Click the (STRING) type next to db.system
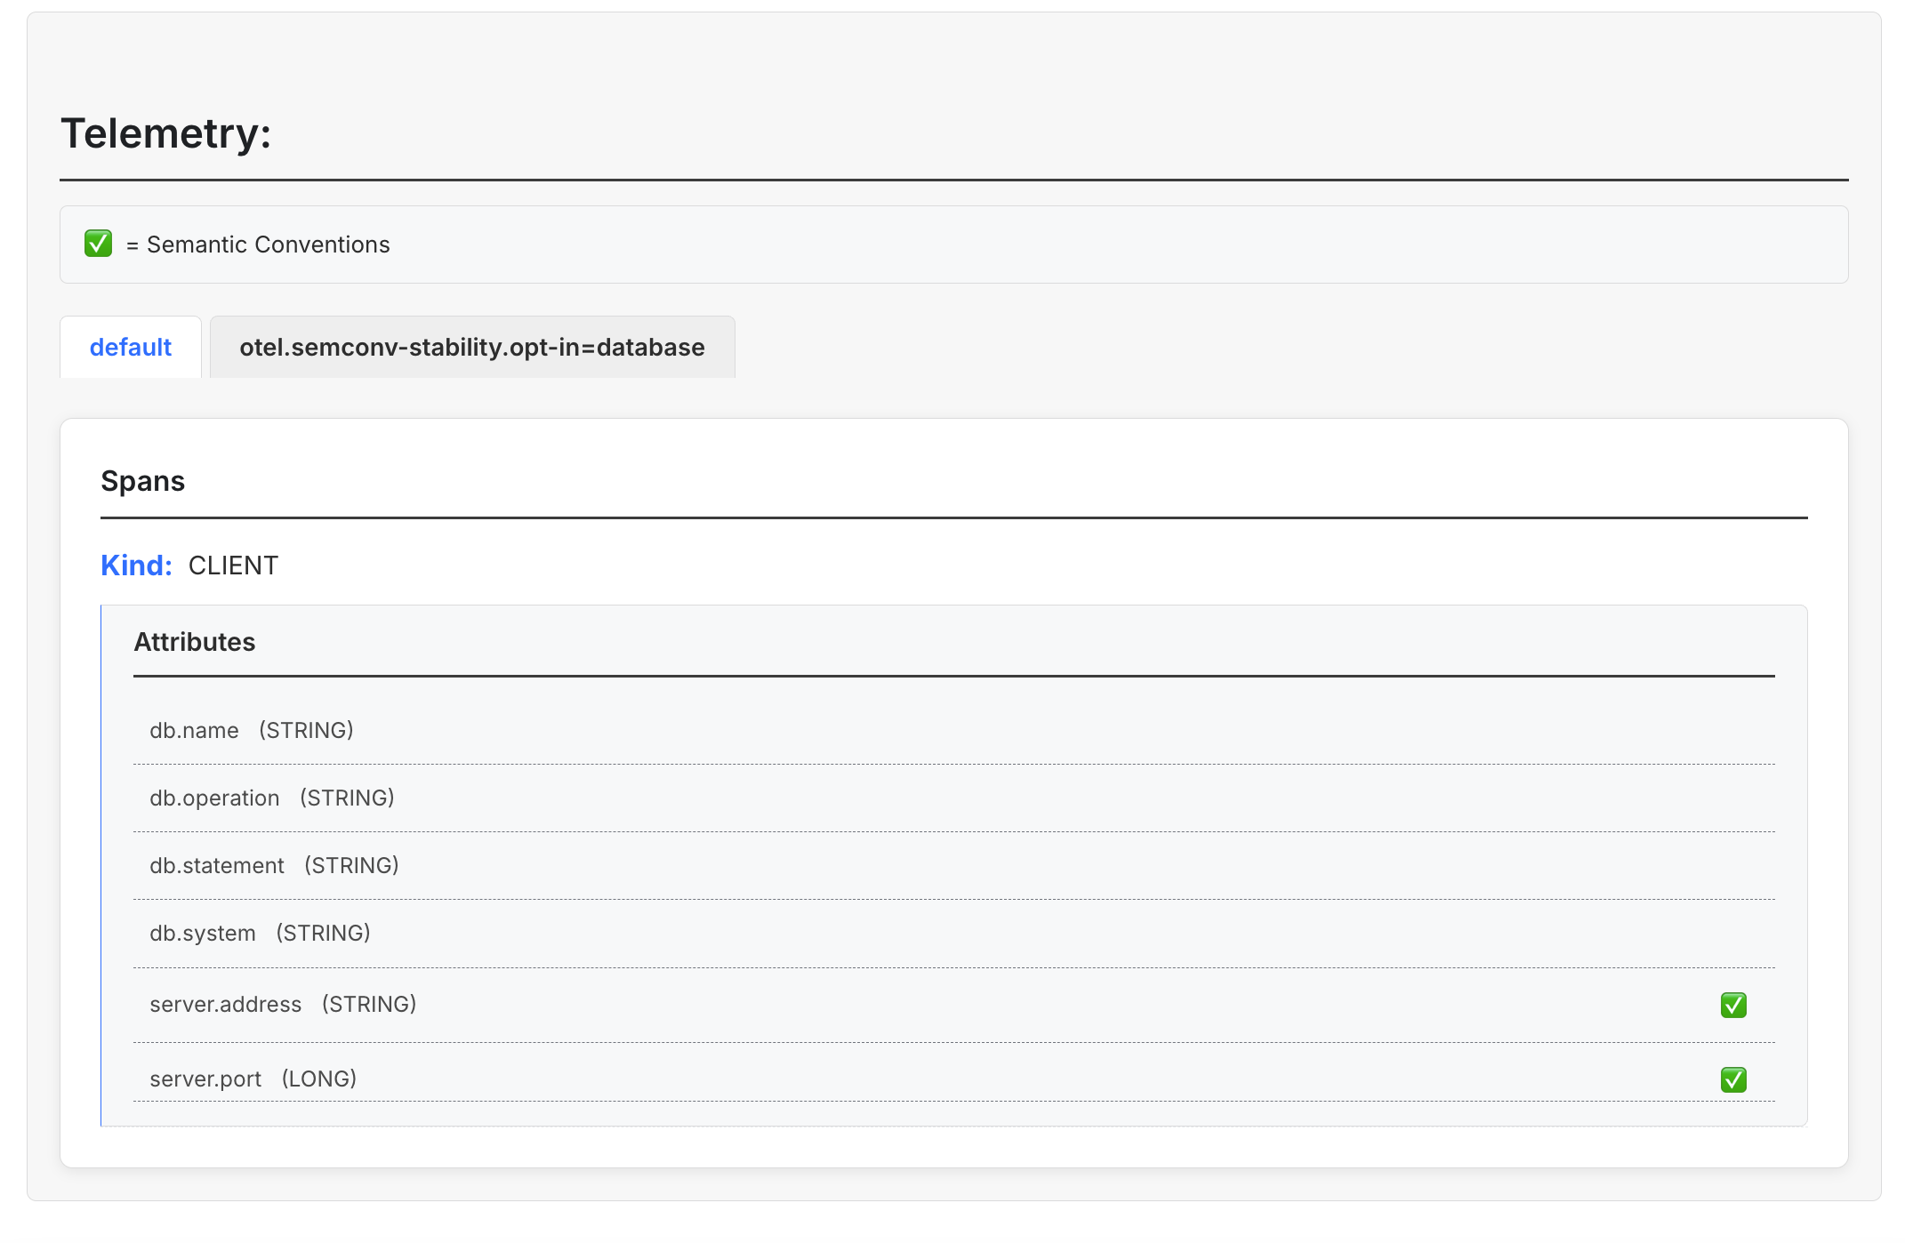 tap(323, 933)
